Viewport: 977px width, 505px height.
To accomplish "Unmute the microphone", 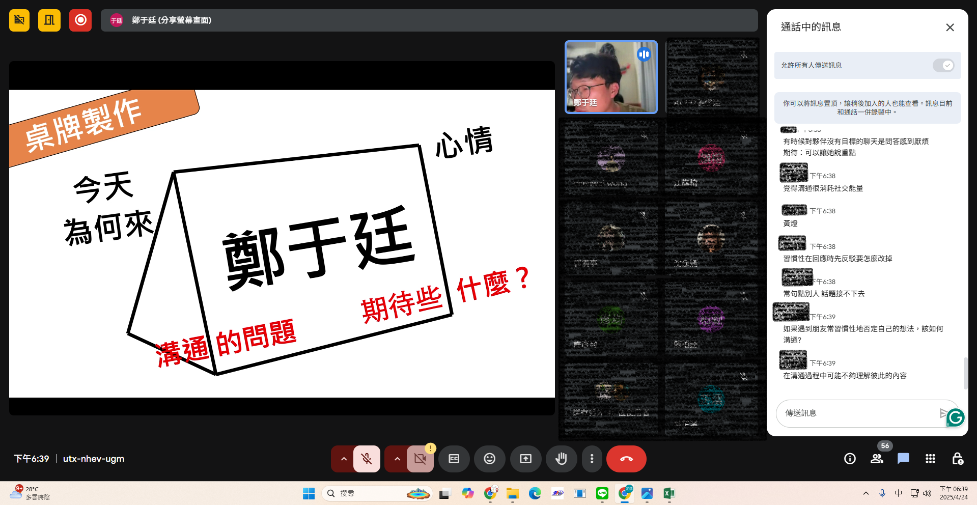I will (x=366, y=459).
